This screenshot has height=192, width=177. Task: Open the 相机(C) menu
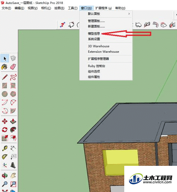[46, 8]
